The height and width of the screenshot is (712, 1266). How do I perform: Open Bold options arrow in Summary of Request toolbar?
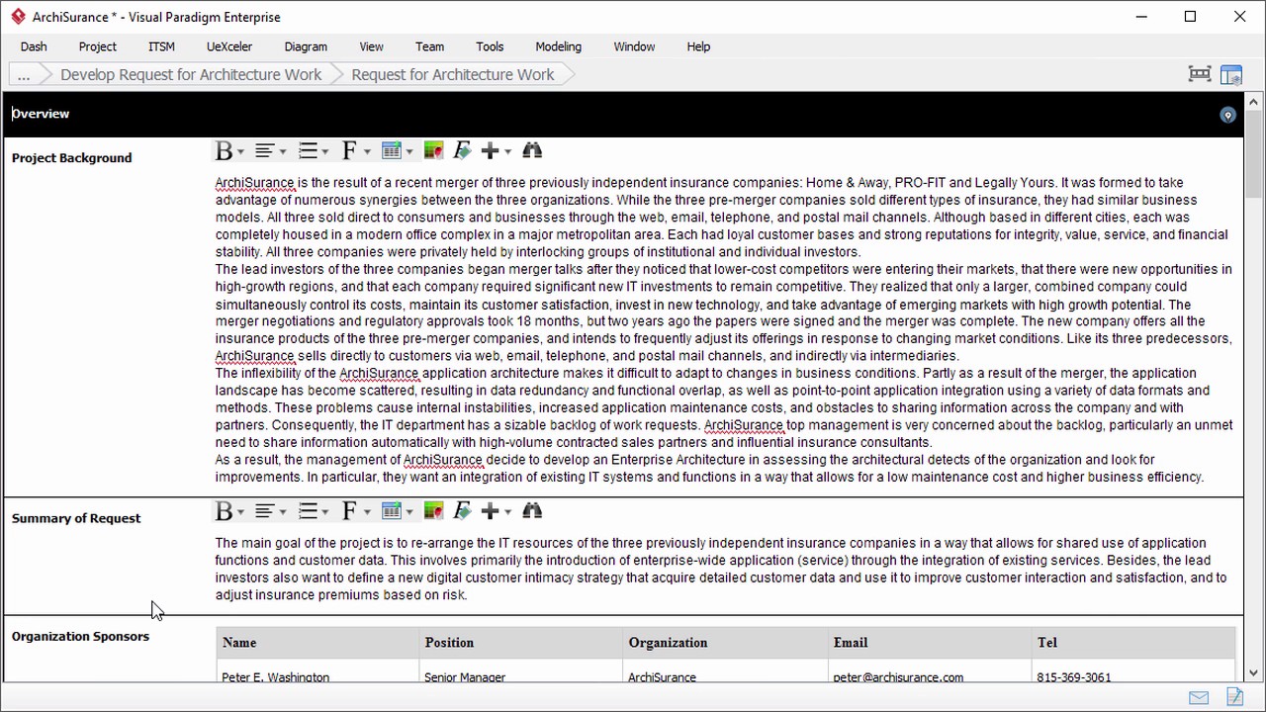(x=240, y=512)
